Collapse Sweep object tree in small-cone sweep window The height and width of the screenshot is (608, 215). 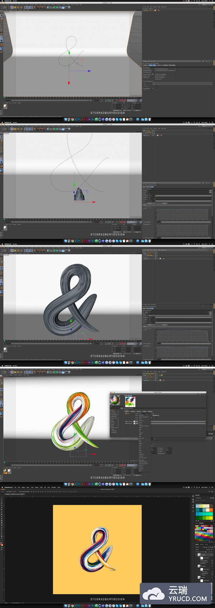tap(143, 131)
